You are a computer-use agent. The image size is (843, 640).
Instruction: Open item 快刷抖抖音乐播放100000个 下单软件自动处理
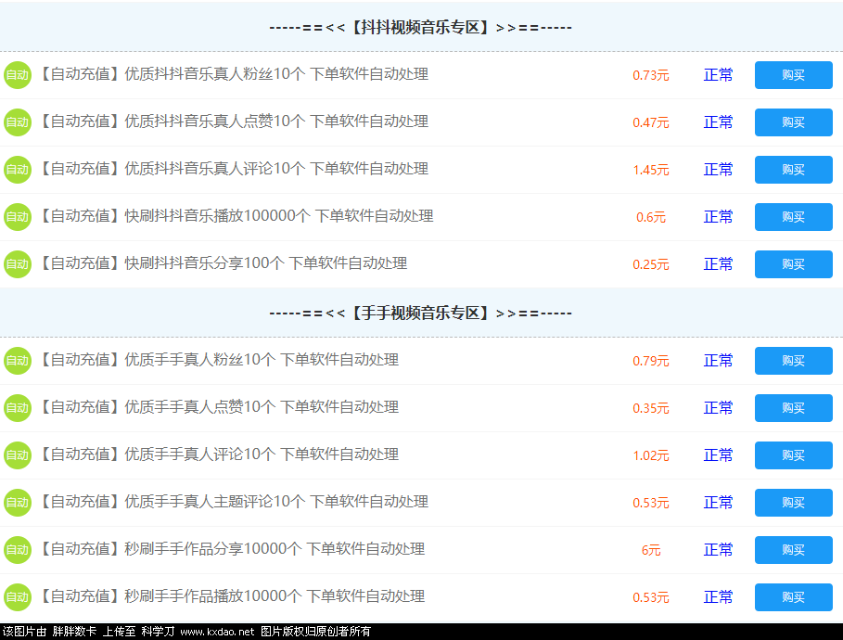(236, 216)
